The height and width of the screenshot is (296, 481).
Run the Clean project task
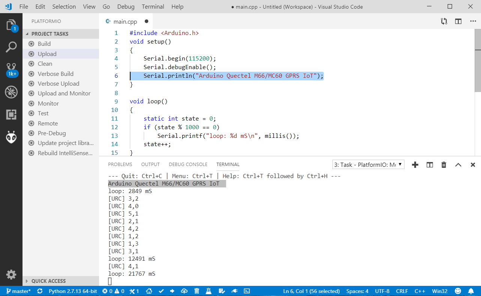coord(61,64)
